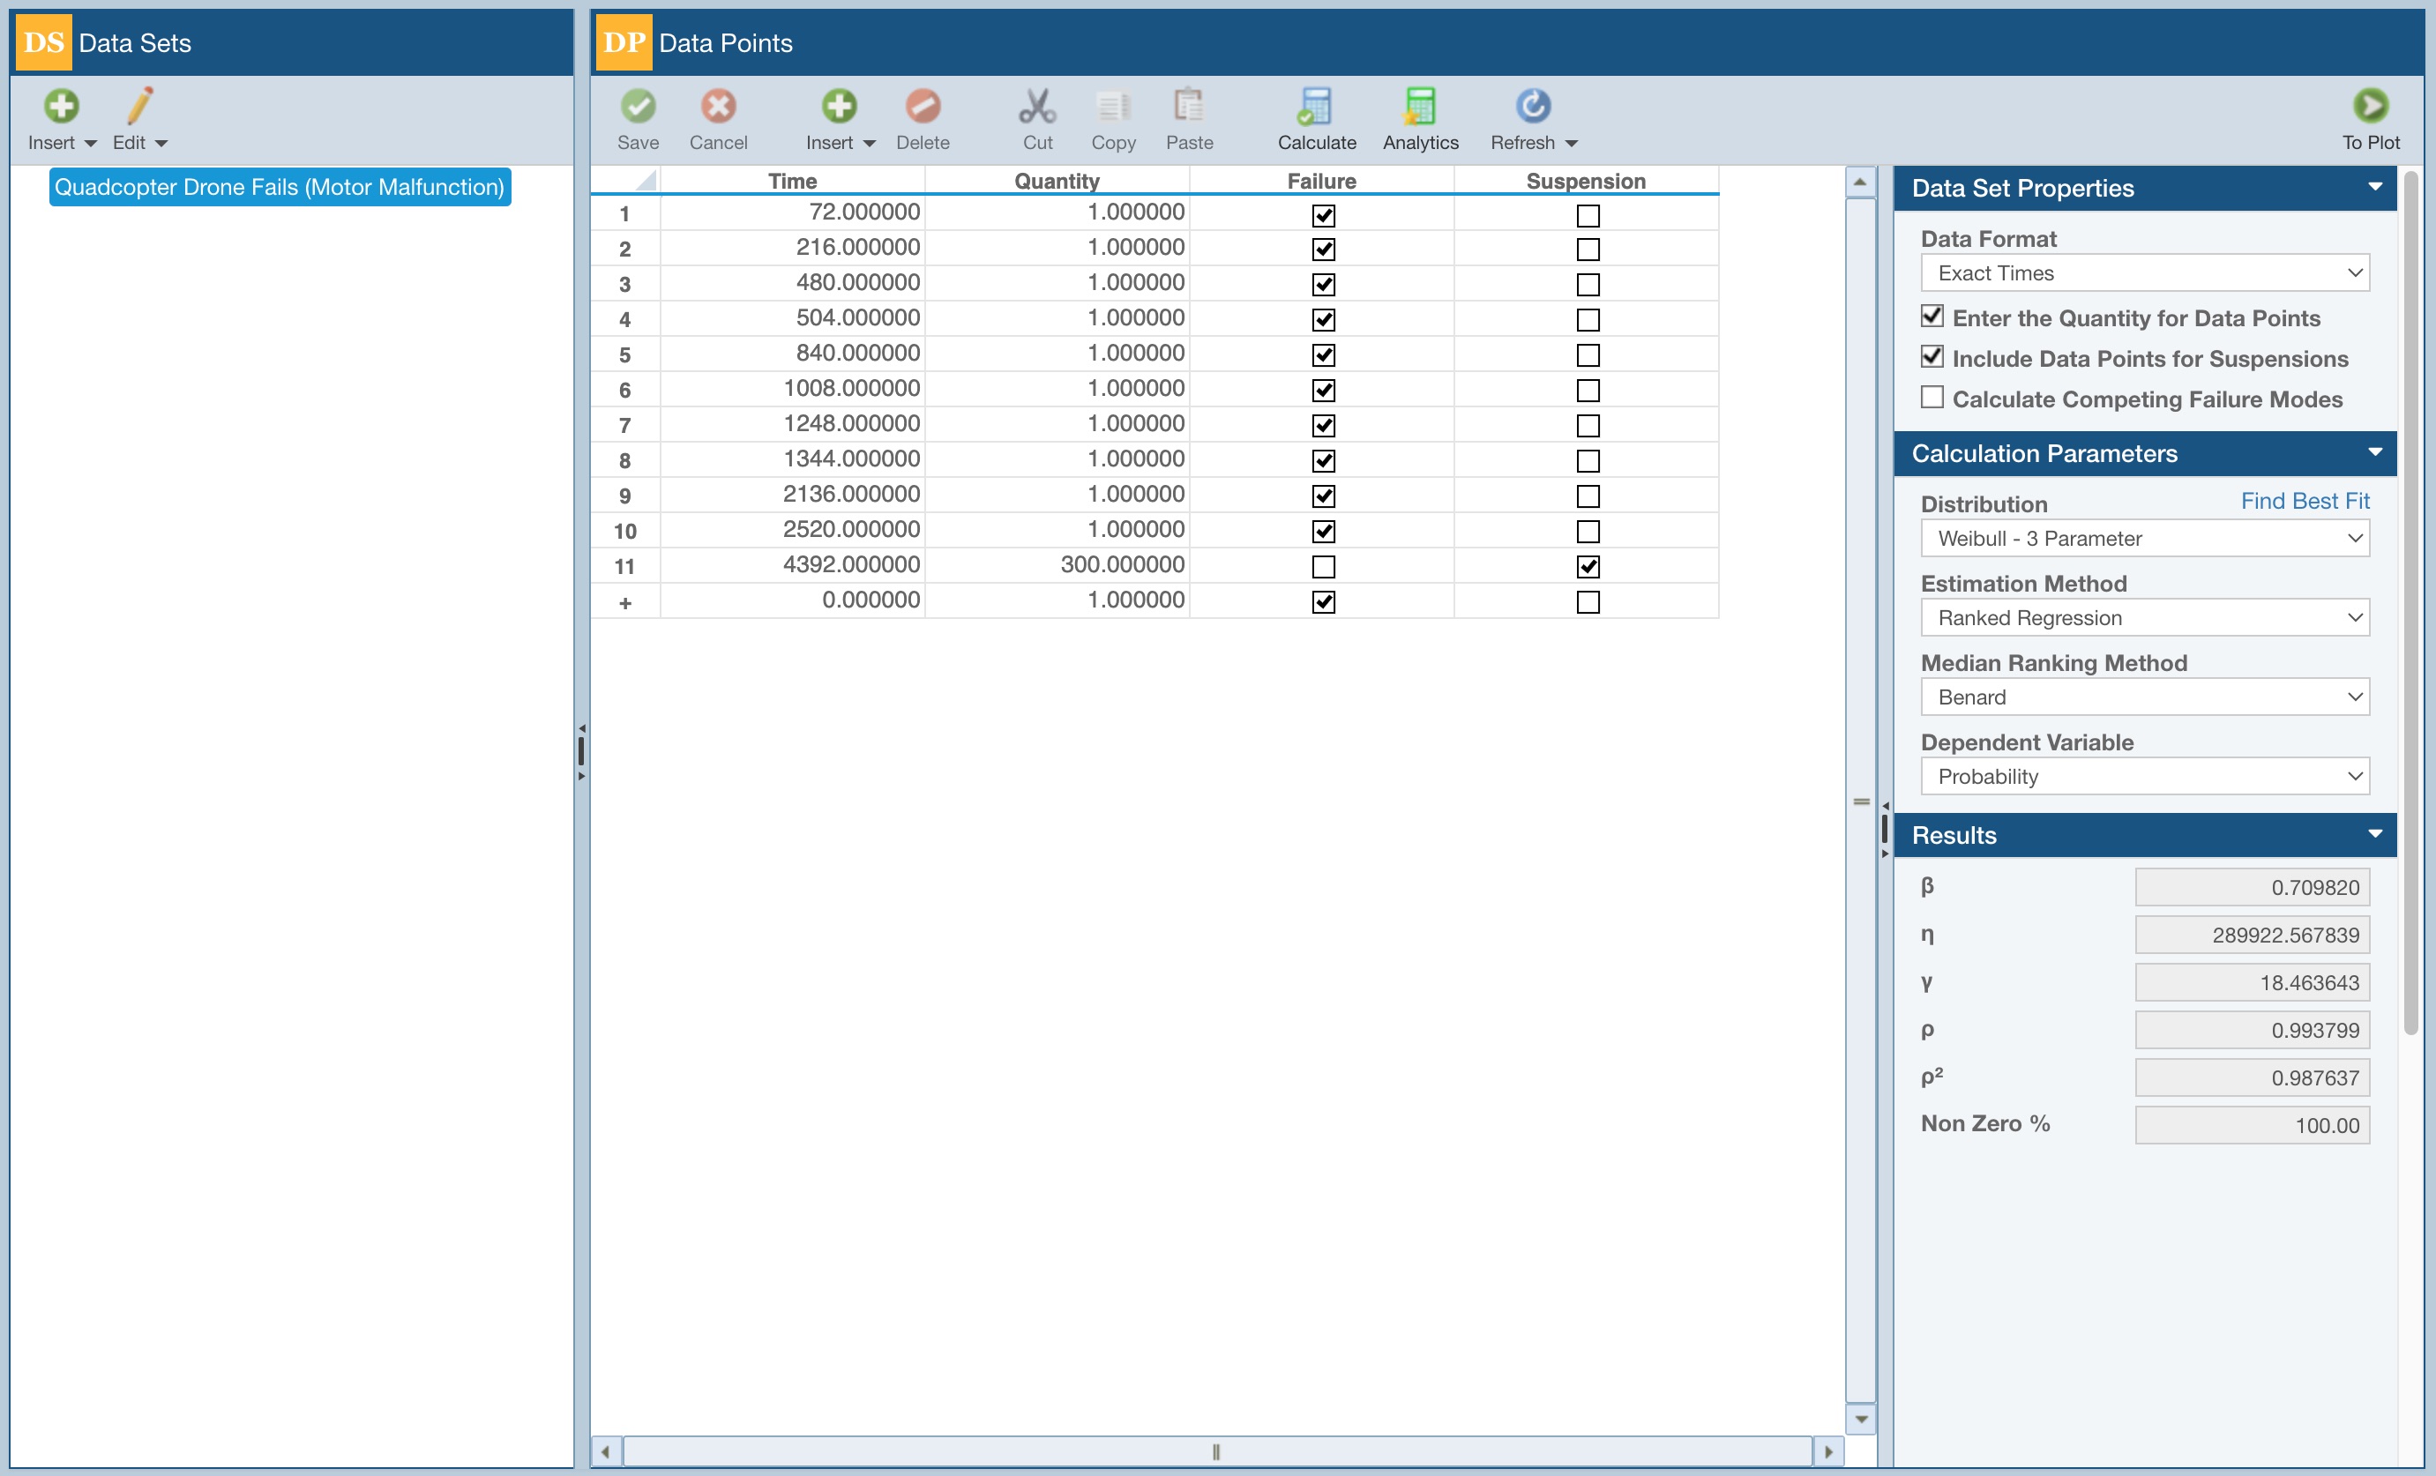Viewport: 2436px width, 1476px height.
Task: Click the Calculate calculator icon
Action: point(1316,107)
